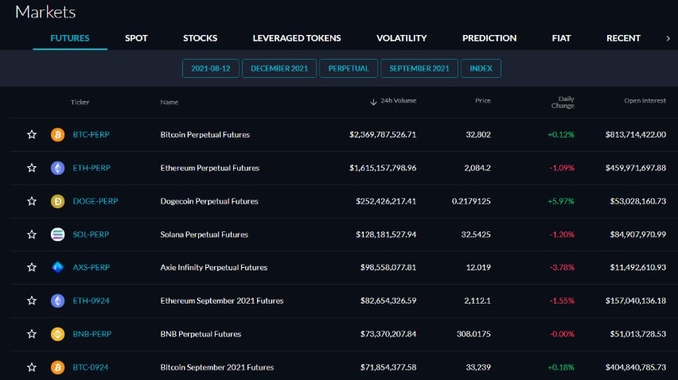678x380 pixels.
Task: Sort by the 24h Volume column header
Action: pyautogui.click(x=398, y=101)
